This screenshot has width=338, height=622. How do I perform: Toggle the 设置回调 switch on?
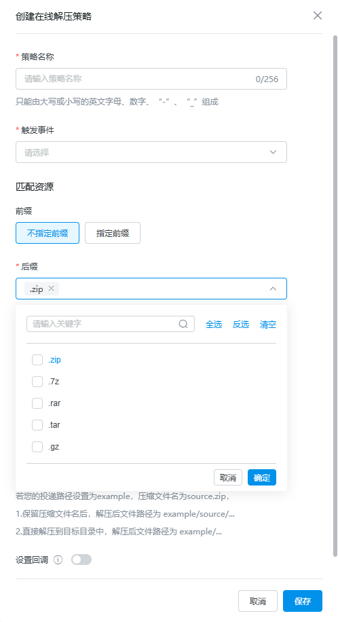pyautogui.click(x=81, y=560)
